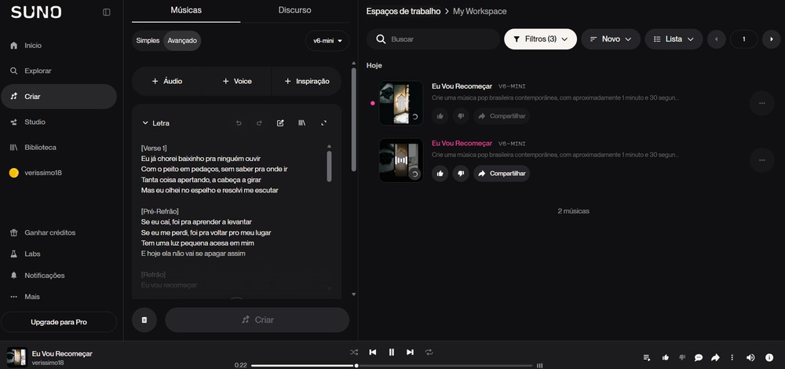Viewport: 785px width, 369px height.
Task: Expand the Filtros (3) dropdown
Action: pyautogui.click(x=540, y=39)
